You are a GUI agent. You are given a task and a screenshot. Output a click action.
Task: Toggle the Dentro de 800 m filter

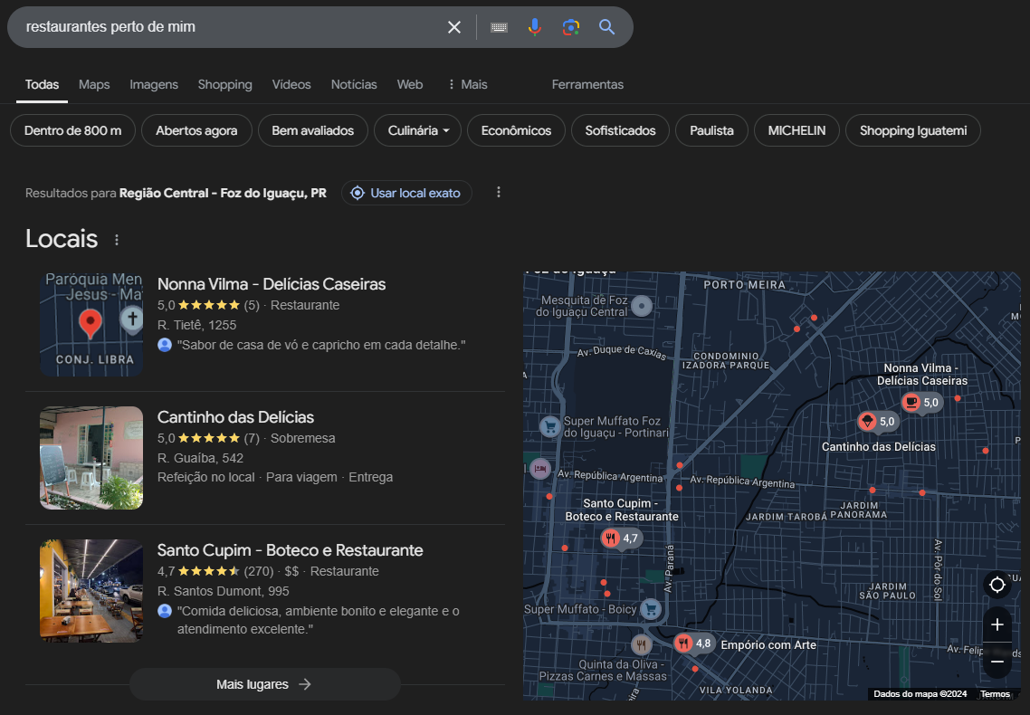click(x=73, y=130)
